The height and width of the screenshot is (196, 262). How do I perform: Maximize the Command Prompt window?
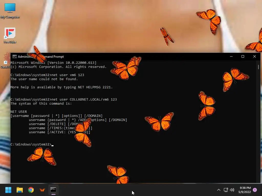click(243, 56)
